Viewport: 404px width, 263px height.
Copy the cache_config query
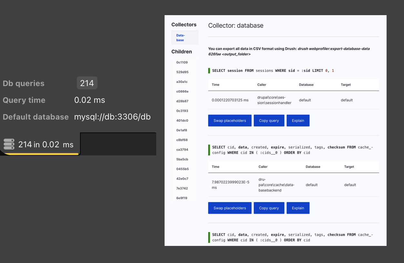click(x=269, y=208)
